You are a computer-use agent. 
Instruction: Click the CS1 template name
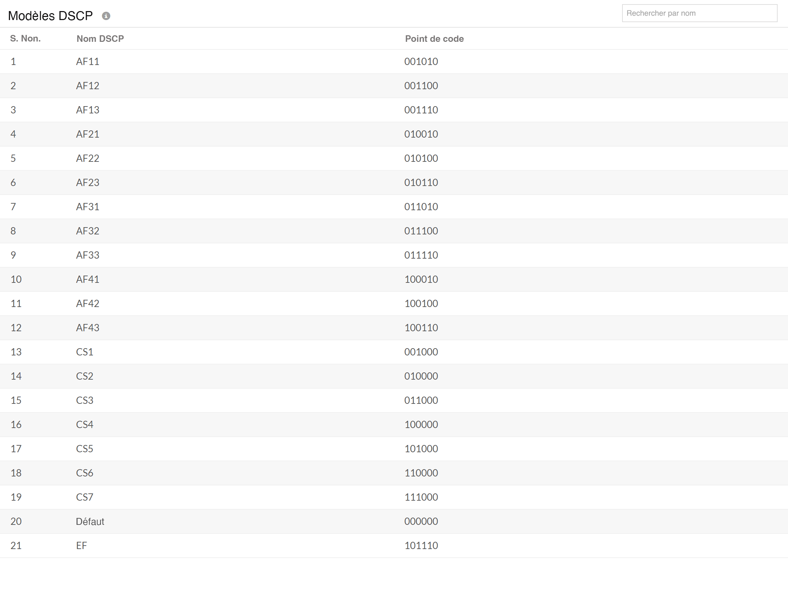pos(85,352)
